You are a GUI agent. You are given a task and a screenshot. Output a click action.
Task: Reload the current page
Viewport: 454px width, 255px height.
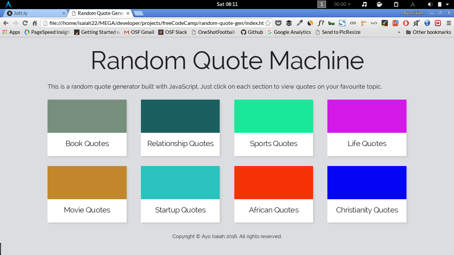tap(25, 23)
